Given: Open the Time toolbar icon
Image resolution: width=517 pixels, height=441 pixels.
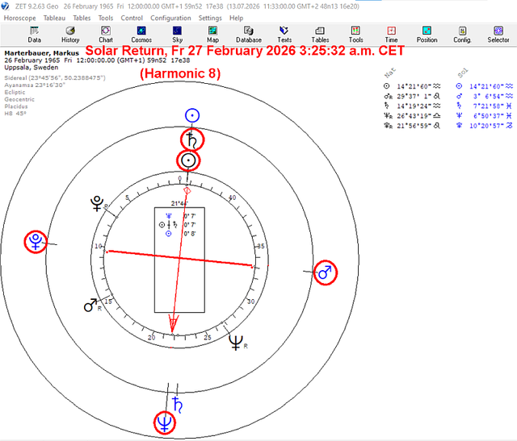Looking at the screenshot, I should (x=391, y=35).
